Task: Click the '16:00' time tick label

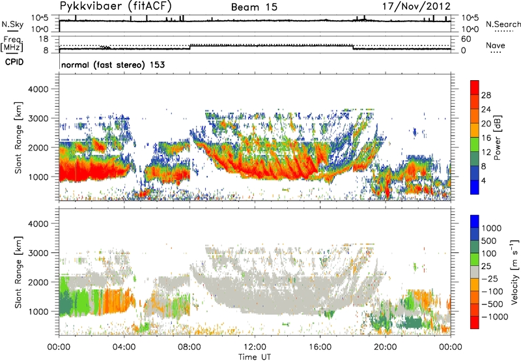Action: tap(320, 347)
